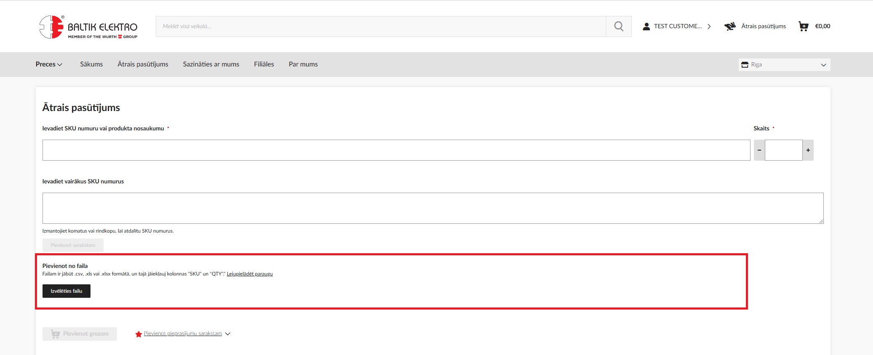The height and width of the screenshot is (355, 873).
Task: Go to the Sākums menu item
Action: [91, 64]
